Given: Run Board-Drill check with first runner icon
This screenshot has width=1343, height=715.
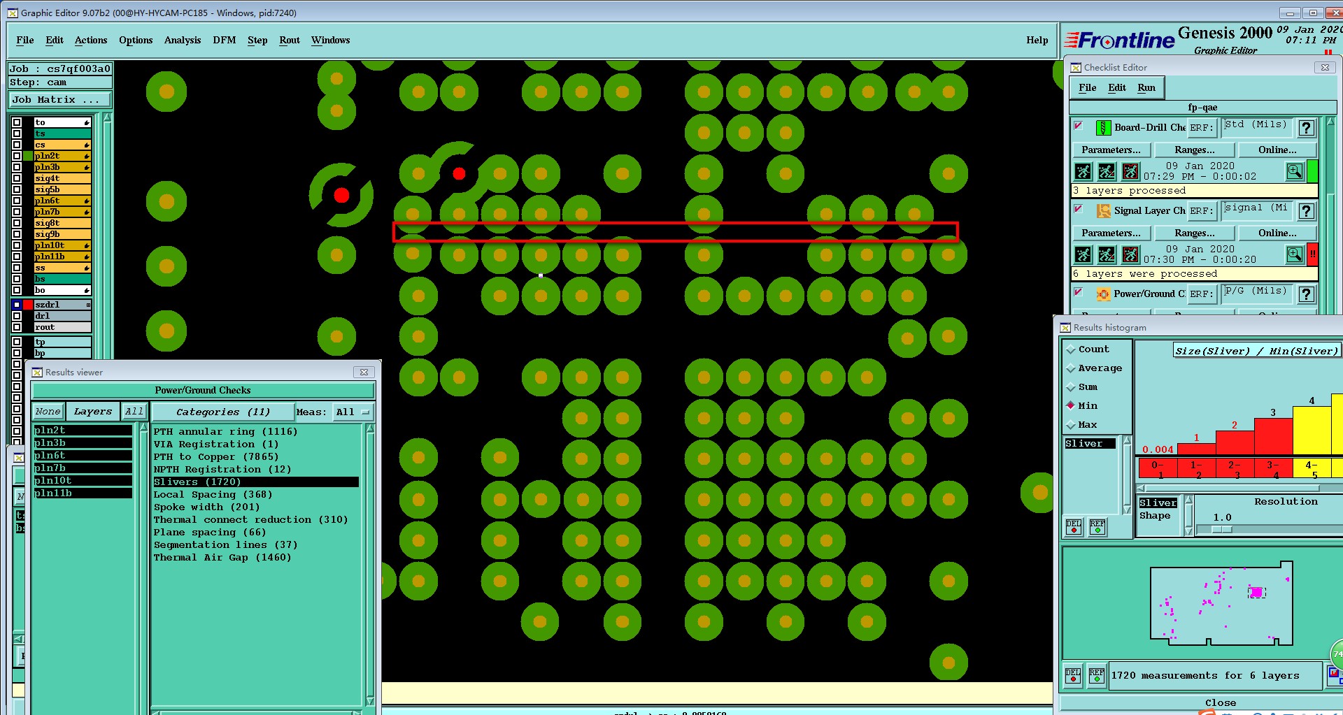Looking at the screenshot, I should [x=1083, y=171].
